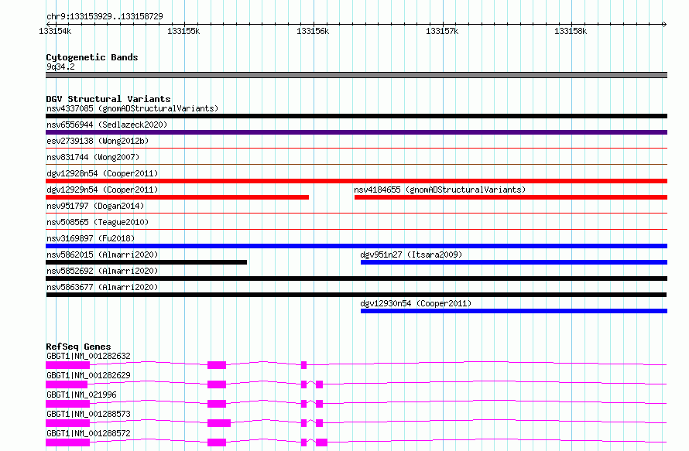This screenshot has width=689, height=451.
Task: Open variant nsv831744 (Wong2007) label
Action: tap(93, 157)
